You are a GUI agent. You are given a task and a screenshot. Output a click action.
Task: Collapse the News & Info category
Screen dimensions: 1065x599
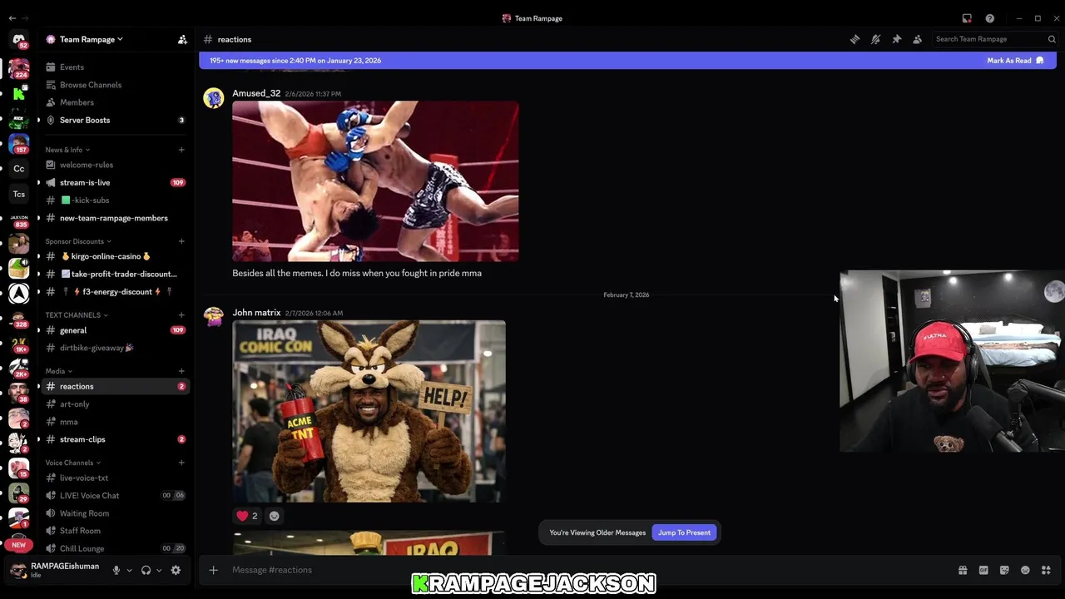tap(67, 150)
